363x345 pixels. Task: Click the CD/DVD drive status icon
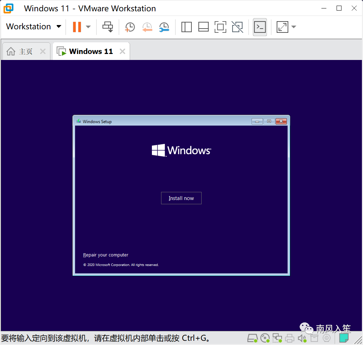[x=265, y=338]
